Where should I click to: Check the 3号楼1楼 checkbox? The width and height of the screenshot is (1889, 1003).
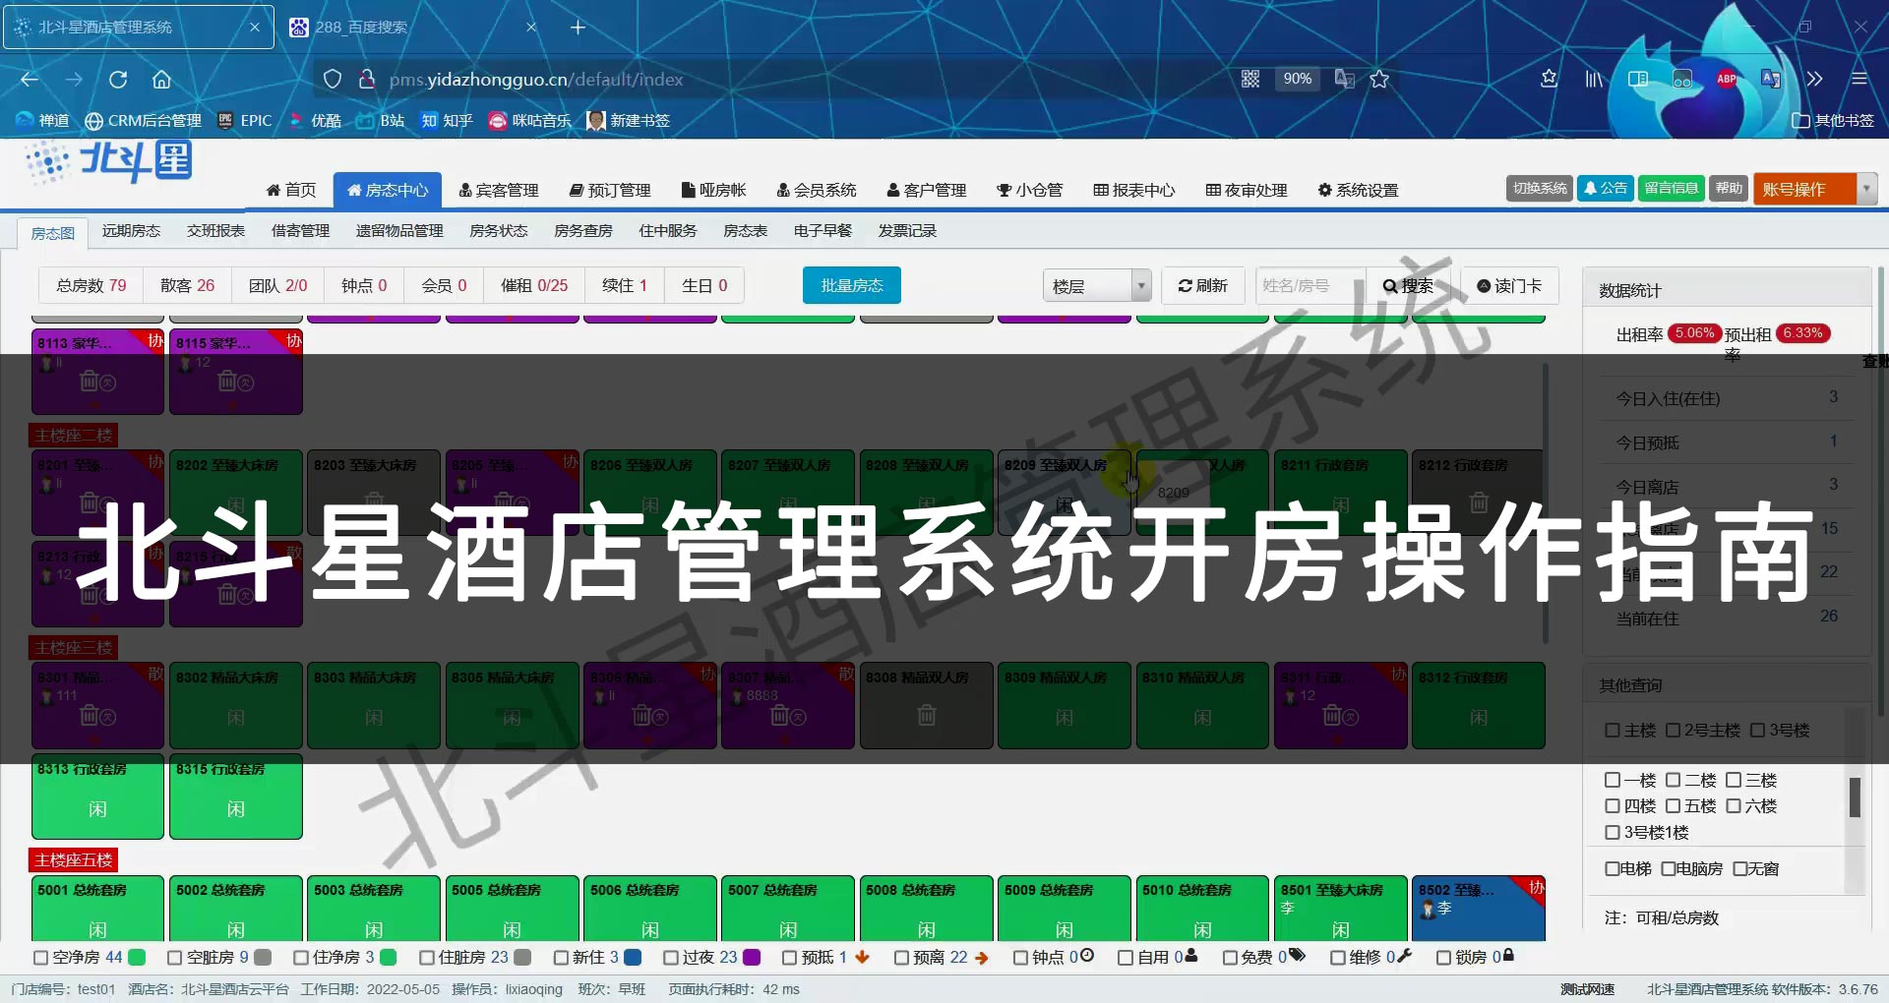pyautogui.click(x=1613, y=832)
